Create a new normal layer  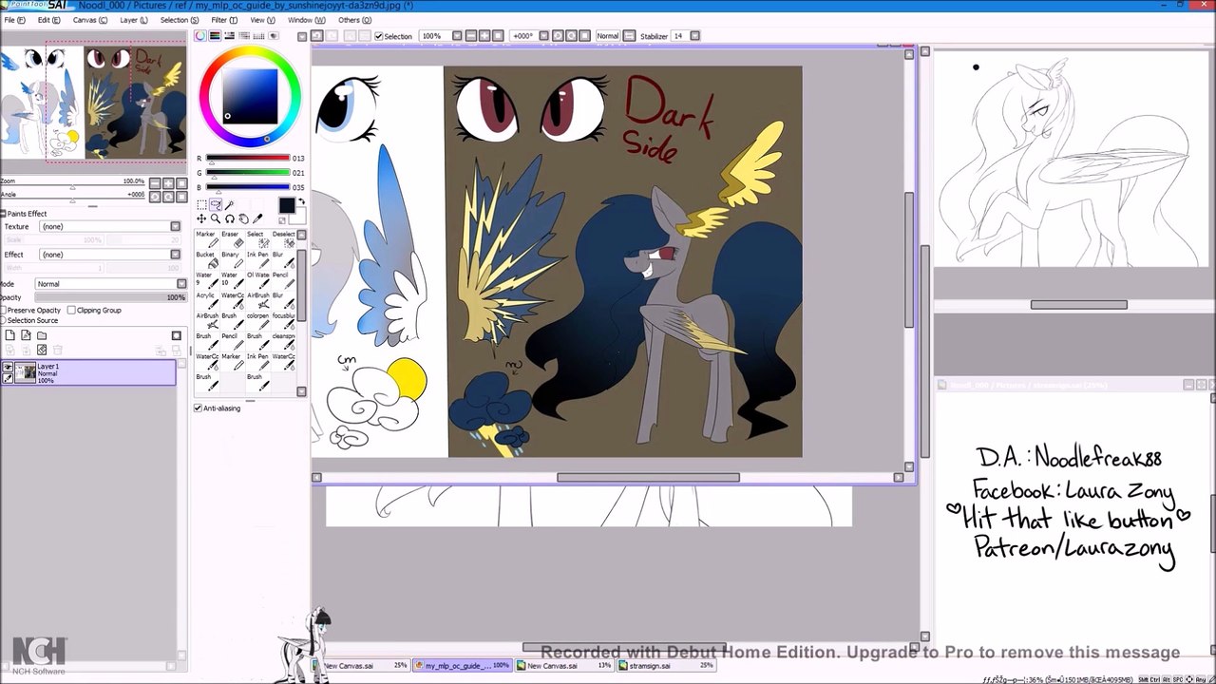[9, 335]
